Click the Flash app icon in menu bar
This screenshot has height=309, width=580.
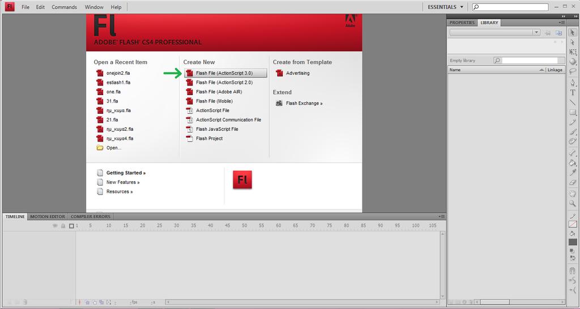[x=10, y=7]
